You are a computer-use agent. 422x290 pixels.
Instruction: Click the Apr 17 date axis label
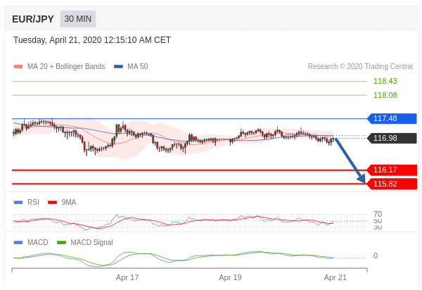pos(127,277)
